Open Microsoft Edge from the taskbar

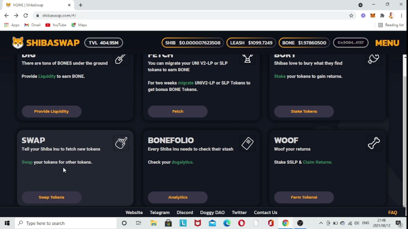pyautogui.click(x=227, y=223)
